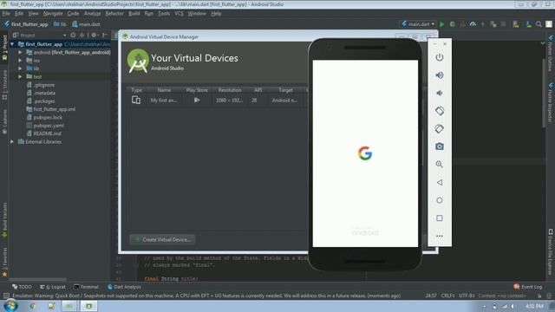Open the Refactor menu
555x312 pixels.
click(114, 14)
